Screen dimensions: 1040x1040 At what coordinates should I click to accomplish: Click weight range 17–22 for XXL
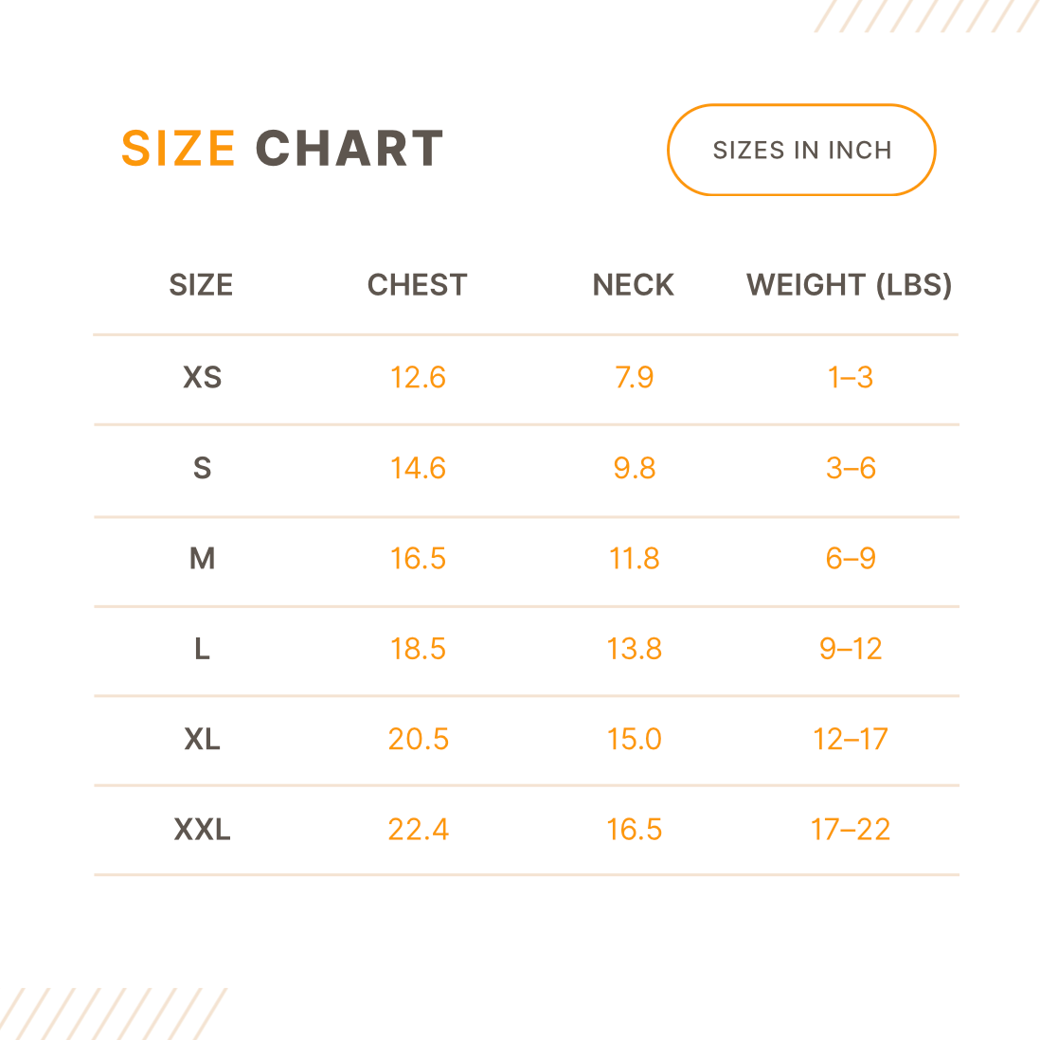851,830
